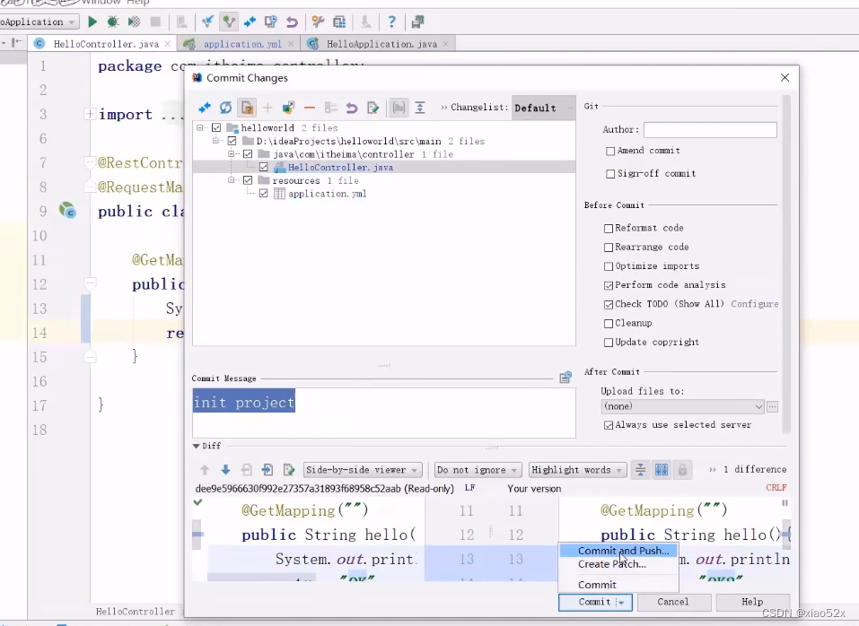This screenshot has height=626, width=859.
Task: Open the Changelist Default dropdown
Action: click(543, 108)
